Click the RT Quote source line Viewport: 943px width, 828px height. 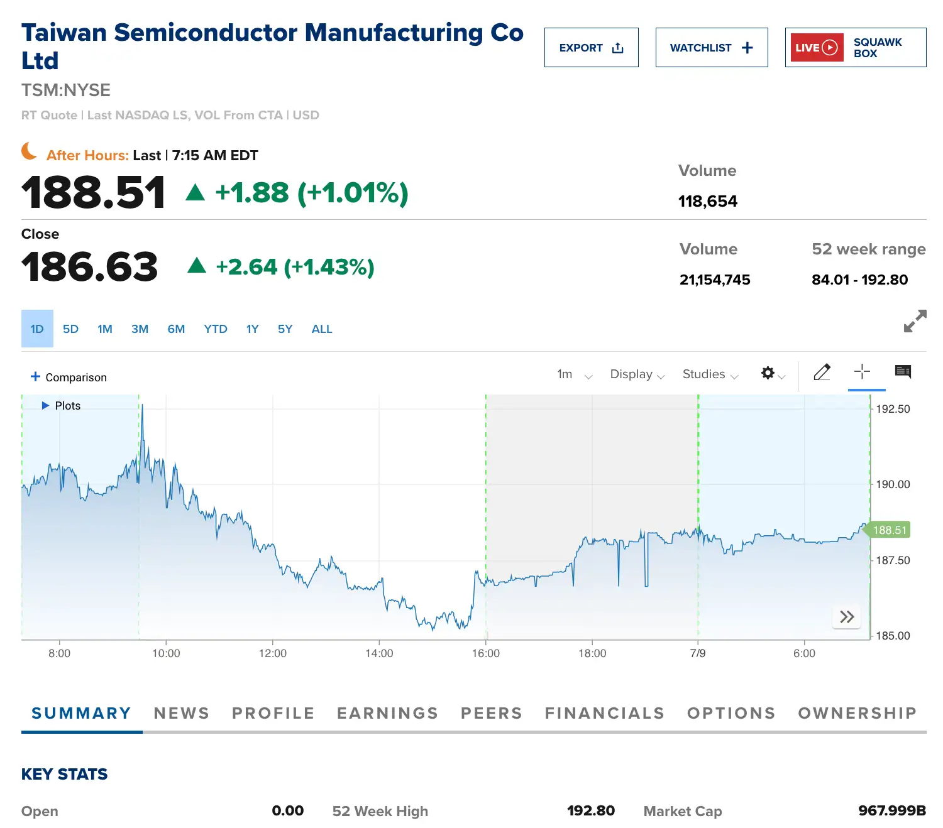[170, 115]
